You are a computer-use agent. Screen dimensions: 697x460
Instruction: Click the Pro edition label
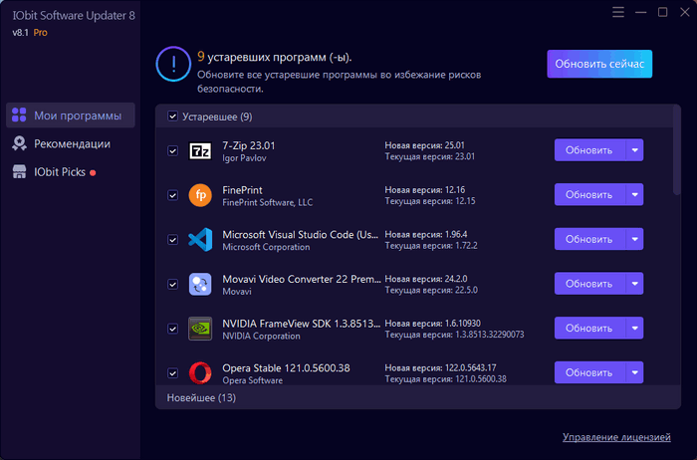40,33
